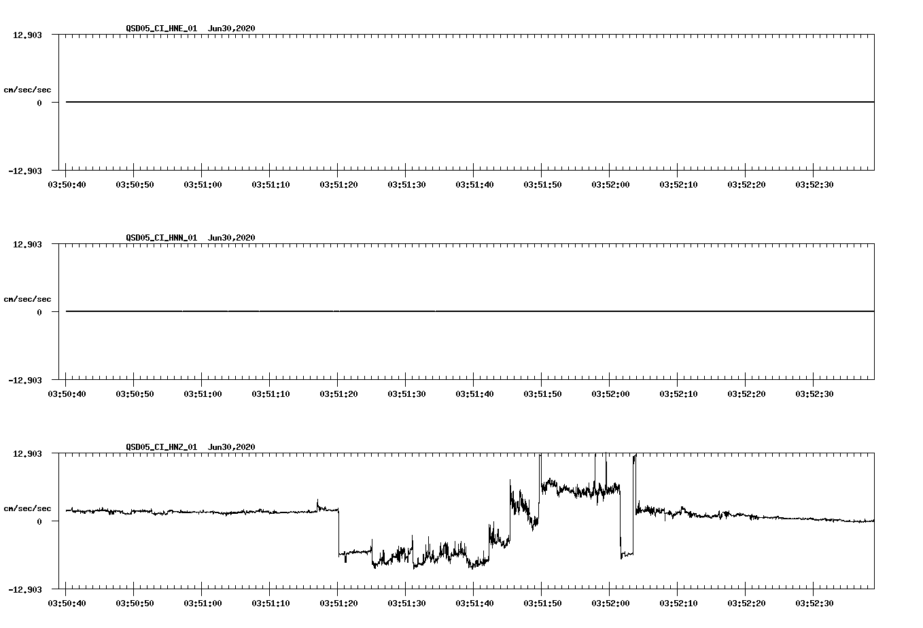Click the flat HNE trace line
This screenshot has width=923, height=628.
(x=470, y=102)
